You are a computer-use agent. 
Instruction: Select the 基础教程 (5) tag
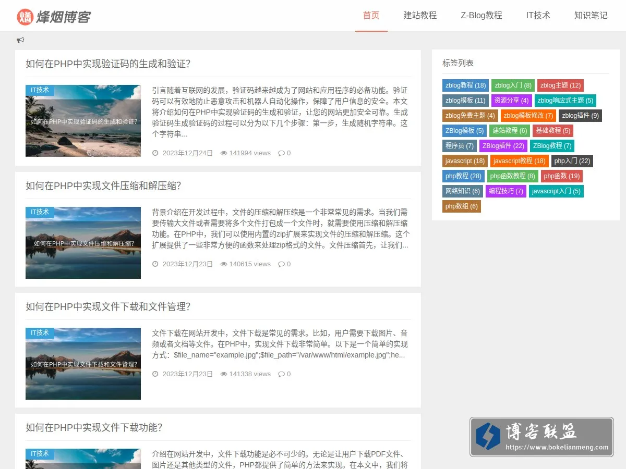point(552,131)
